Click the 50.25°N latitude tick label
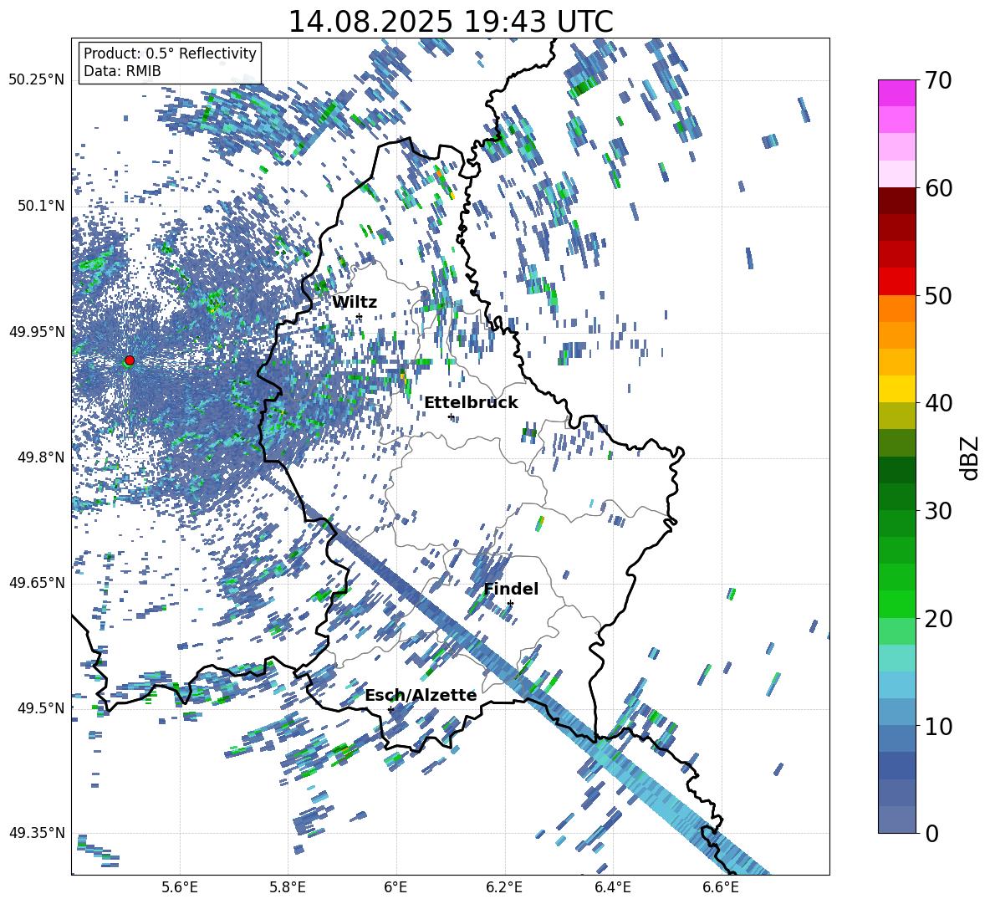Screen dimensions: 990x904 (37, 80)
